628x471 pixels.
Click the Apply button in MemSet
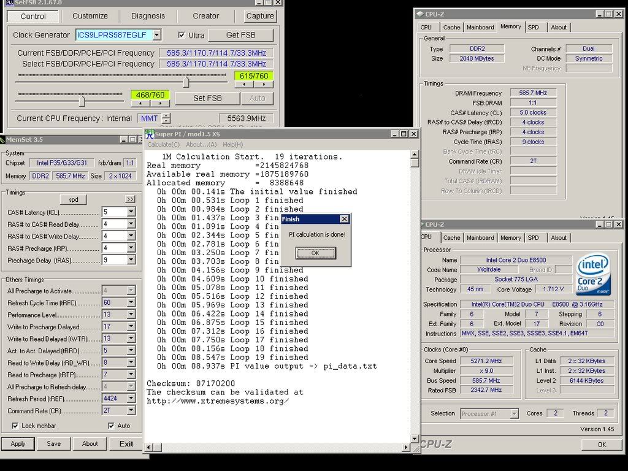click(18, 444)
